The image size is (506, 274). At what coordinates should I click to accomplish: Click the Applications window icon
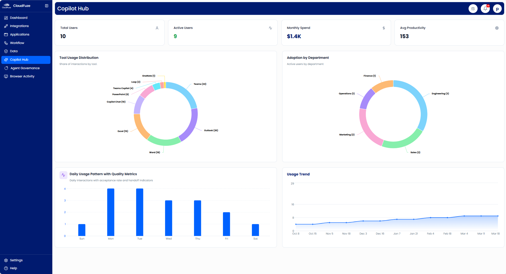point(6,34)
